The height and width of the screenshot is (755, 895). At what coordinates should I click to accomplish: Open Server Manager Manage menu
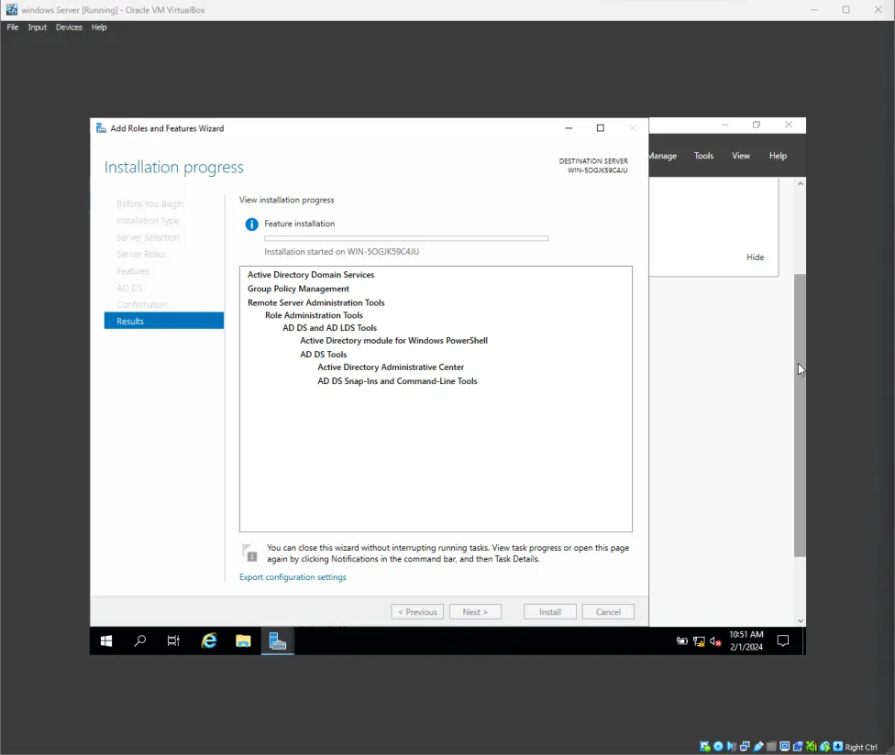click(x=663, y=156)
